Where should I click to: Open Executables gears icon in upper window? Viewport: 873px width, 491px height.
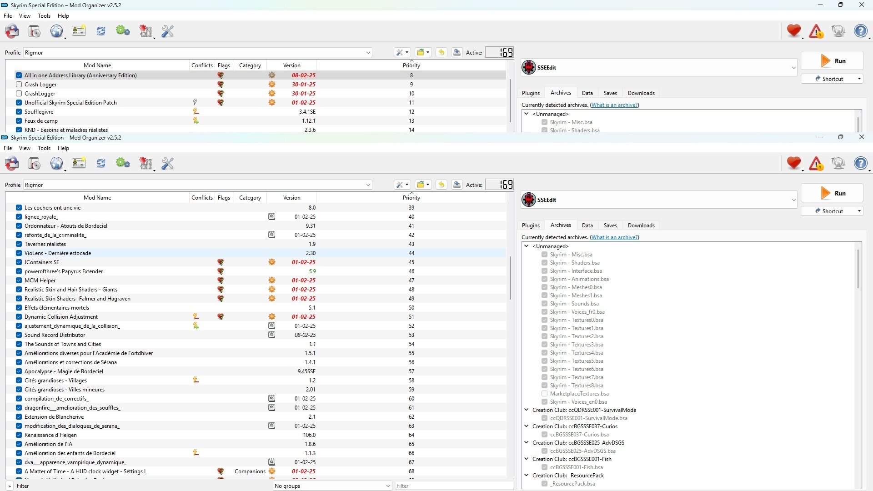coord(123,31)
